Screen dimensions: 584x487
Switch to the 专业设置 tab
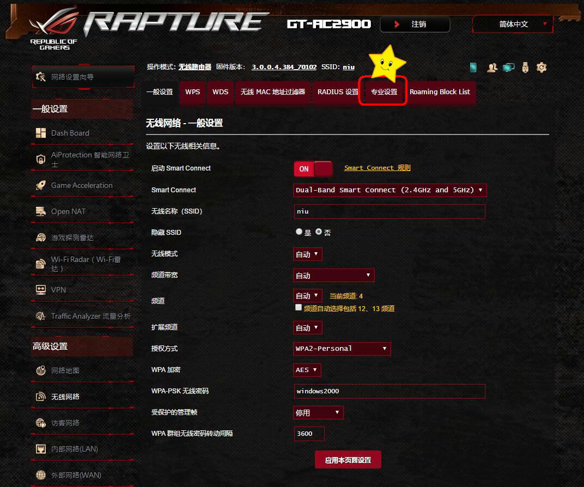tap(382, 92)
